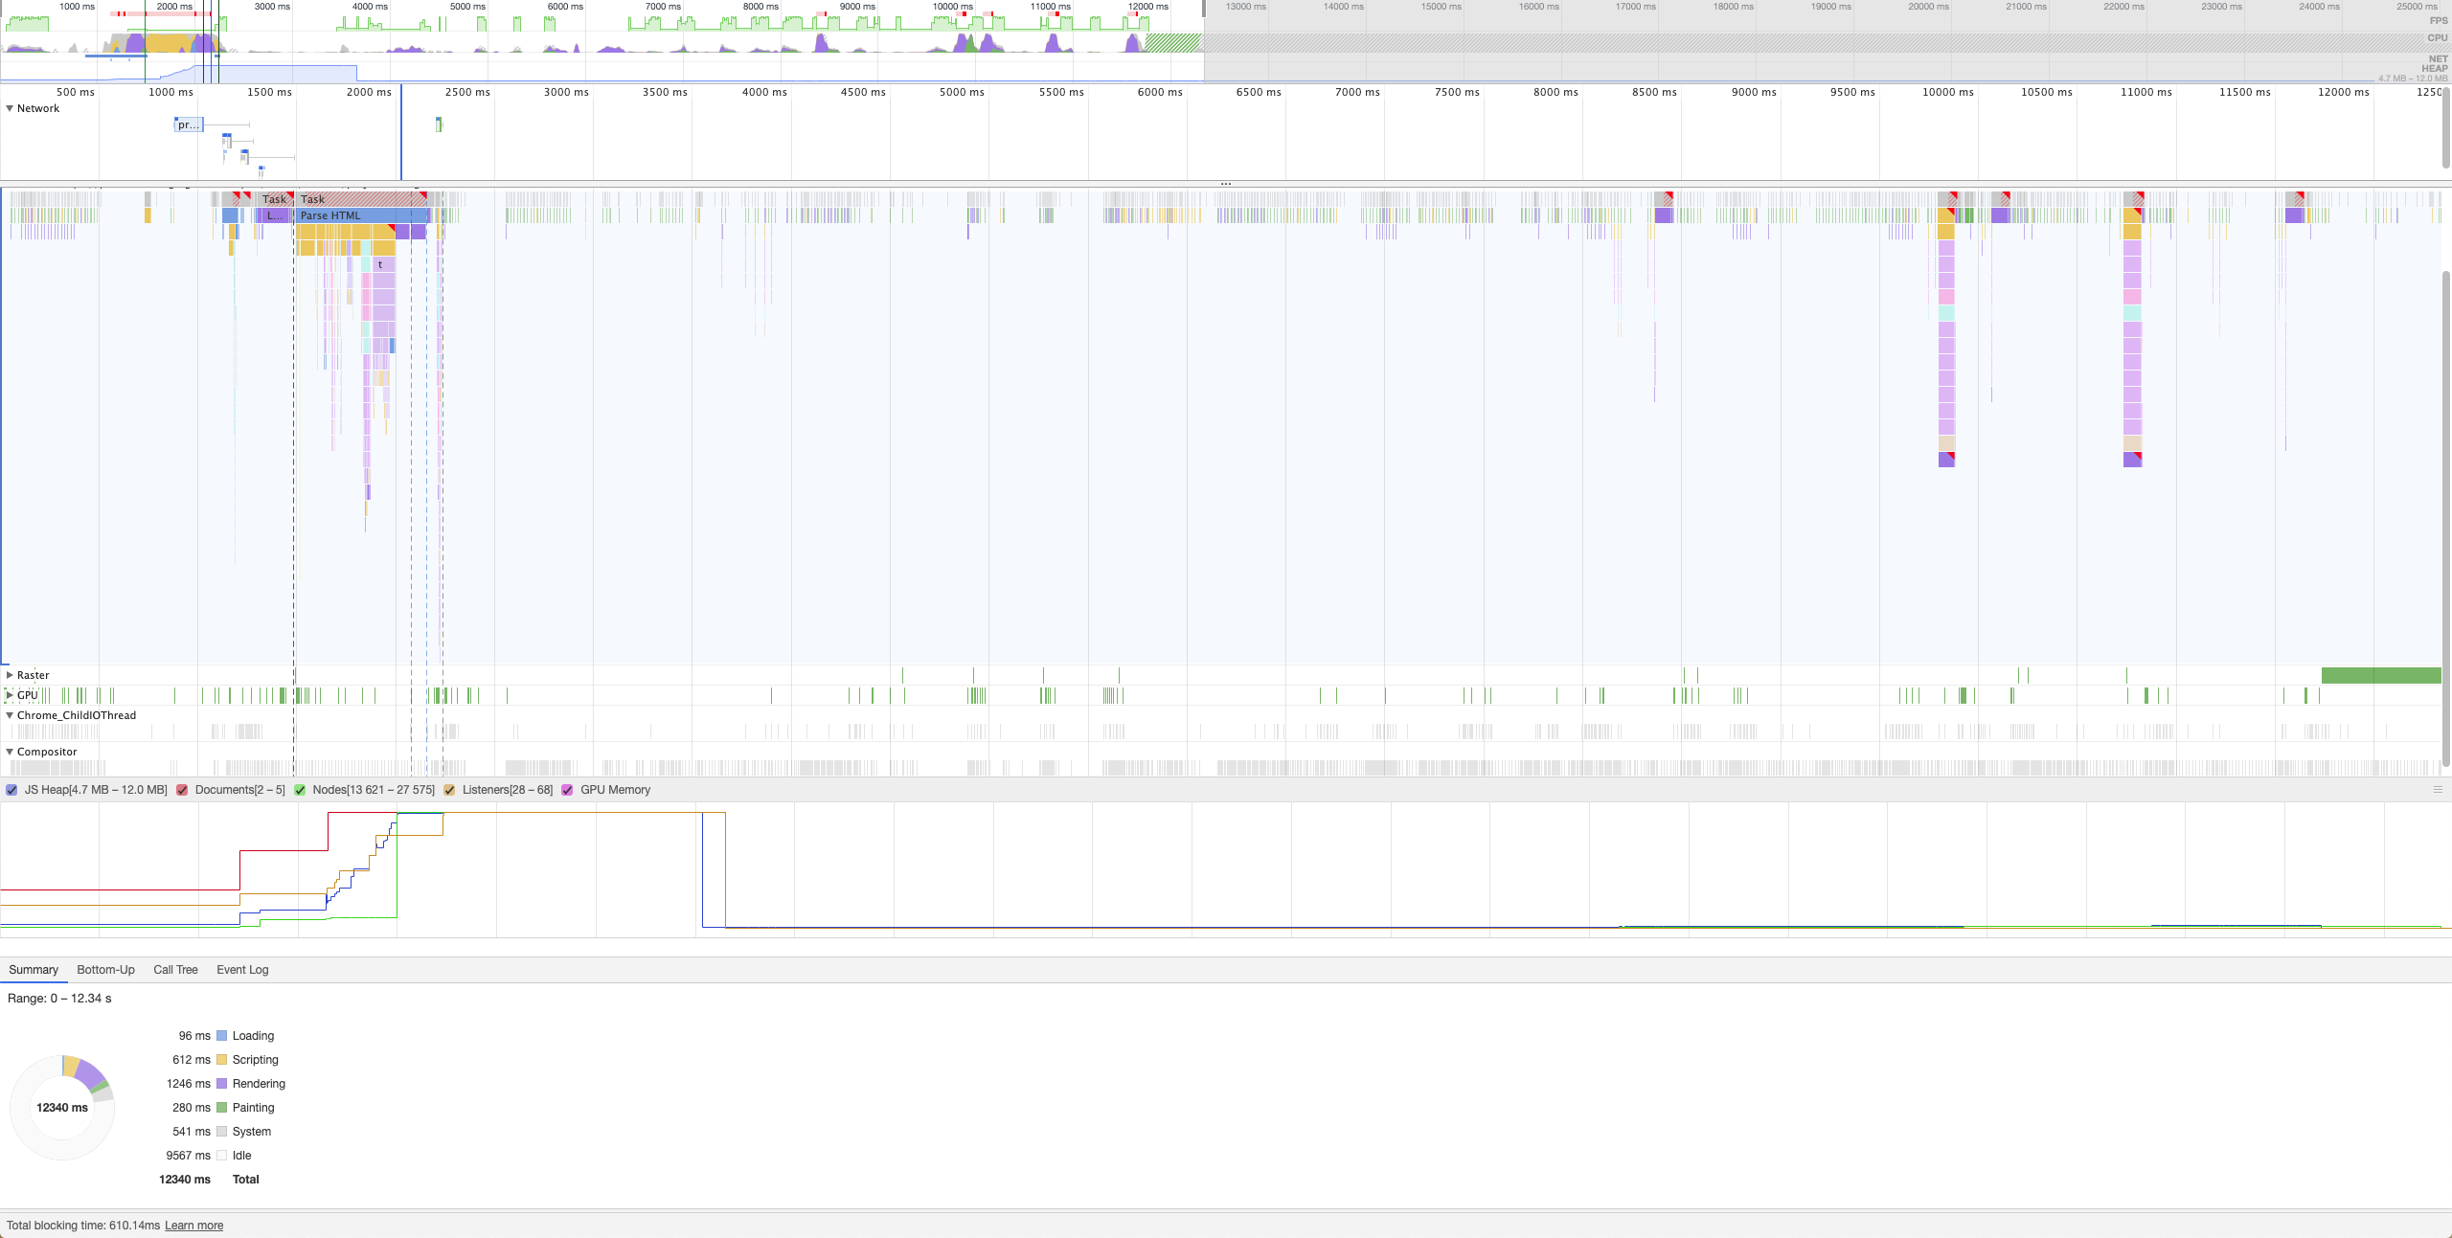Uncheck the JS Heap counter checkbox
This screenshot has width=2452, height=1238.
(x=11, y=790)
